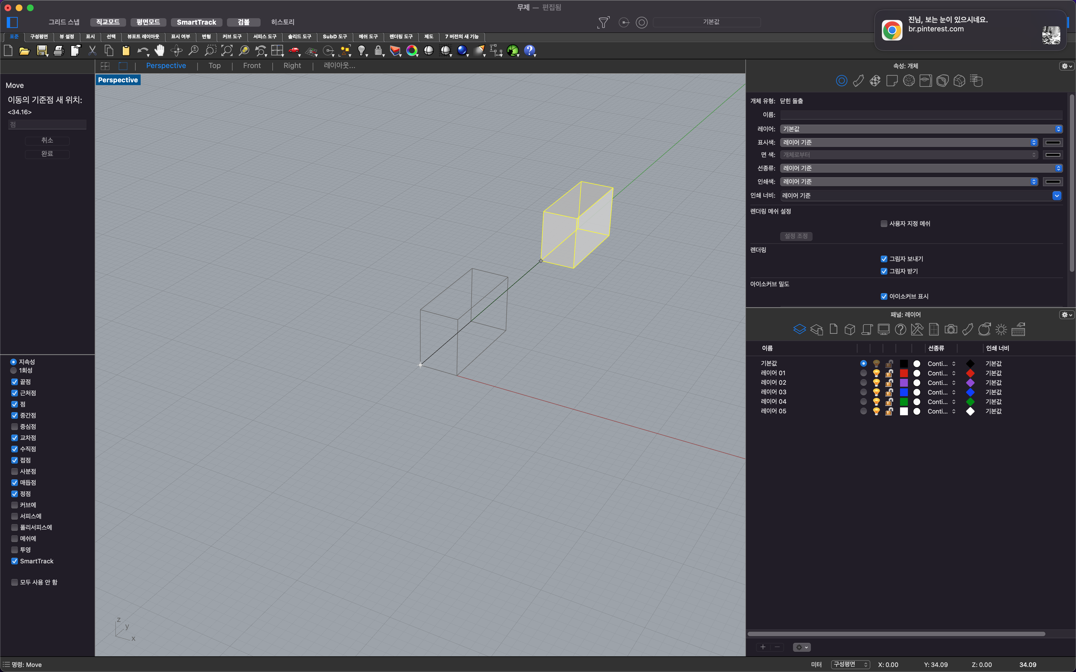Click the 이름 input field in properties
Image resolution: width=1076 pixels, height=672 pixels.
(x=921, y=115)
